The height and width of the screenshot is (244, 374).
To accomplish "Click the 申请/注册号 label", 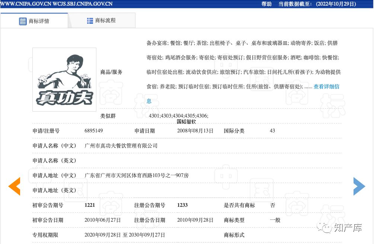I will [x=46, y=131].
